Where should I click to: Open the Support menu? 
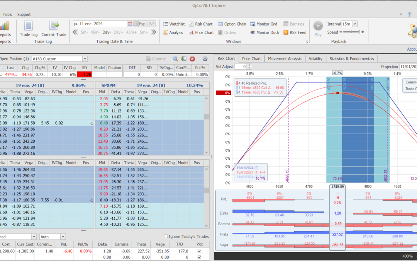[24, 14]
